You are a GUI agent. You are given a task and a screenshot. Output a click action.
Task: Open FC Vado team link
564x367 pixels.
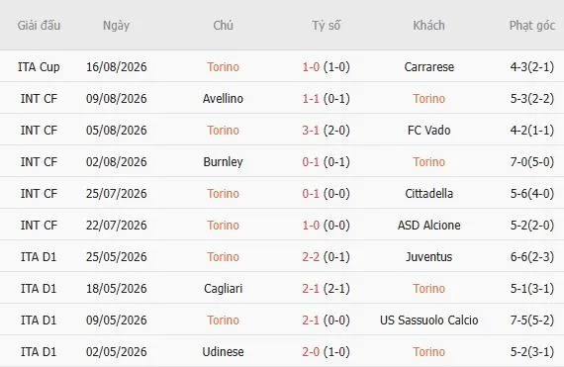coord(428,131)
